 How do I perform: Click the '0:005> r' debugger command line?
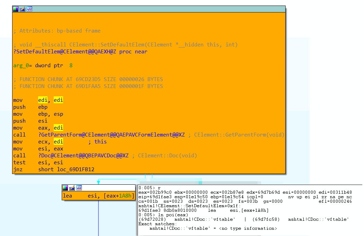pyautogui.click(x=149, y=188)
